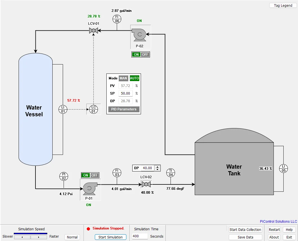Screen dimensions: 298x241
Task: Open the PID Parameters panel
Action: tap(124, 109)
